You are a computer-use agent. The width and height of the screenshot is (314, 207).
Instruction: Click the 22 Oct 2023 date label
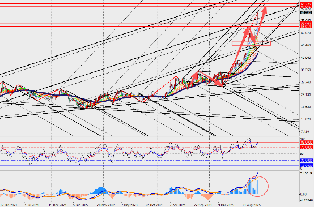point(154,205)
